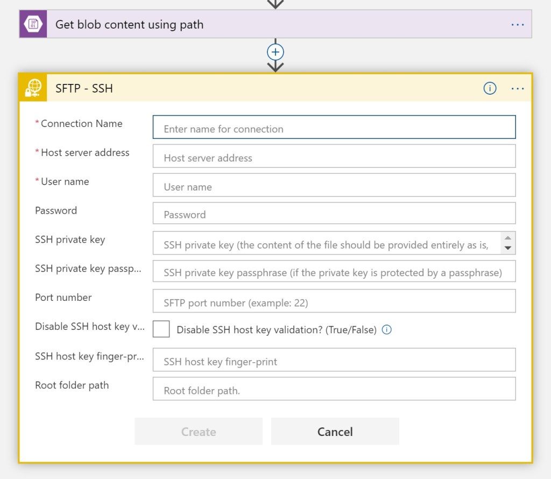
Task: Select the User name text box
Action: (x=334, y=186)
